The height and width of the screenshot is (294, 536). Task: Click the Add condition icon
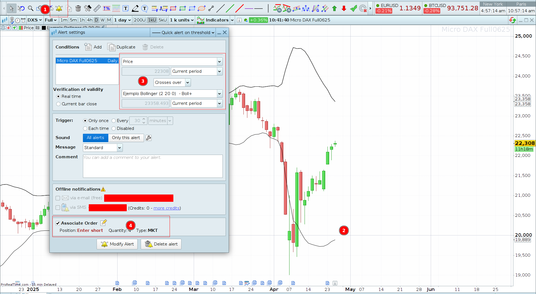[88, 47]
